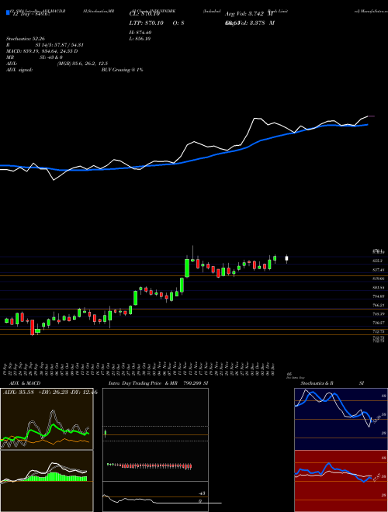Select the 730.57 price axis label

pyautogui.click(x=378, y=323)
